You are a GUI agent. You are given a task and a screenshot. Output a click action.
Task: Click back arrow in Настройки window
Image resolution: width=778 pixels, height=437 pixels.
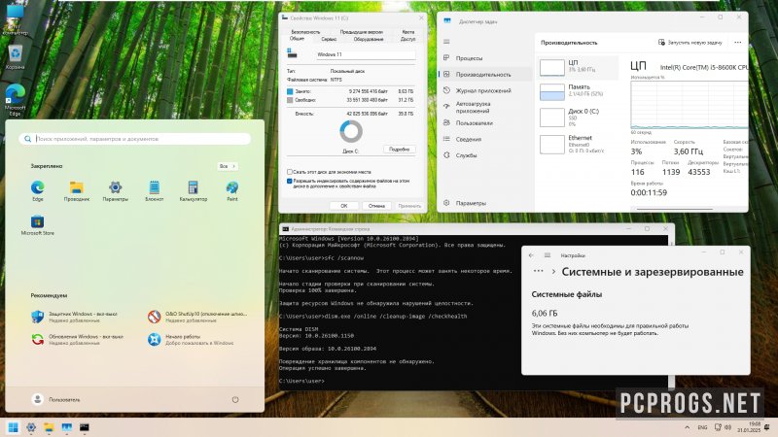click(x=531, y=255)
